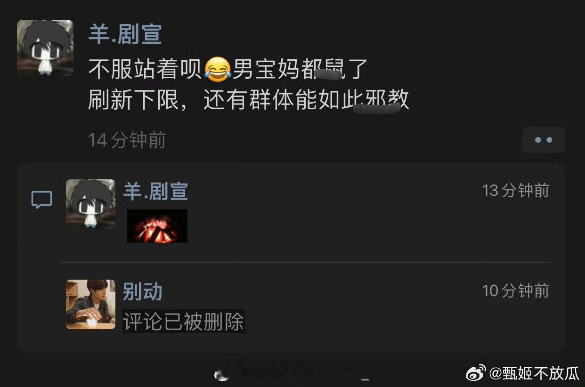Select the post line starting with 刷新下限

249,100
